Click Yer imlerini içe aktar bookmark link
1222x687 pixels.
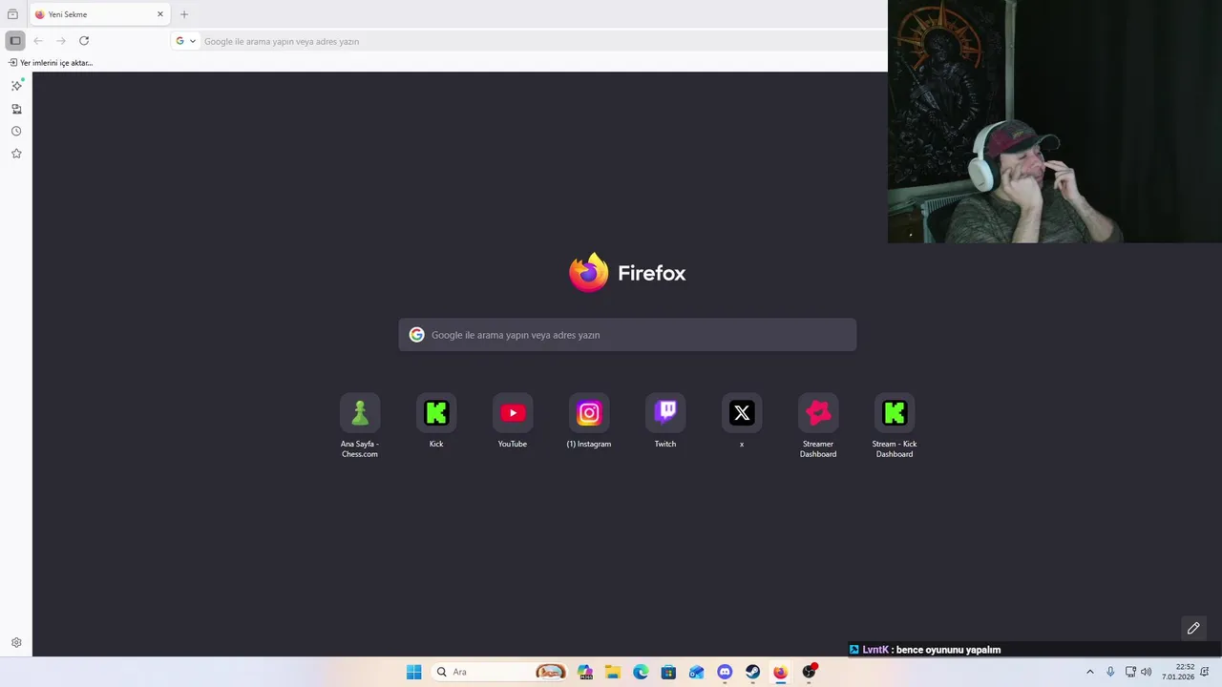click(x=52, y=63)
